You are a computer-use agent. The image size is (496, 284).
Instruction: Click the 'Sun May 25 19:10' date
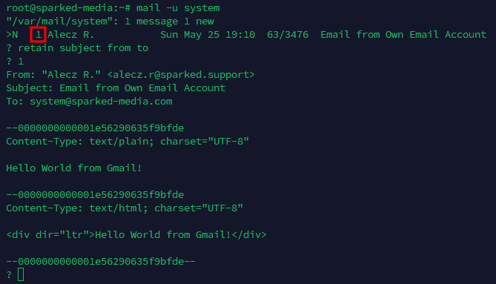pyautogui.click(x=208, y=34)
